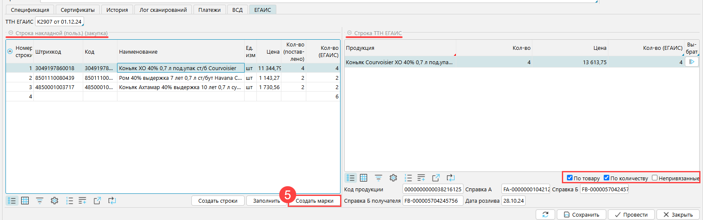Image resolution: width=703 pixels, height=220 pixels.
Task: Open the Лог сканирований tab
Action: pos(163,10)
